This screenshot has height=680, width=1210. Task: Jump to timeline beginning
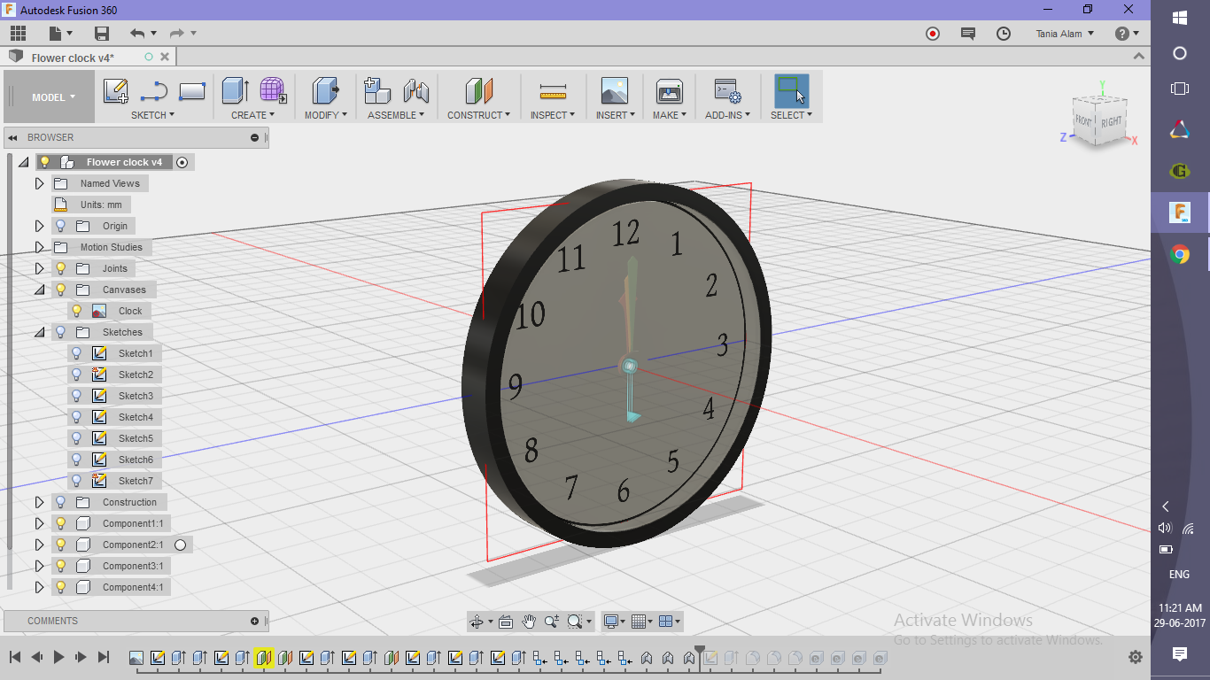tap(15, 657)
